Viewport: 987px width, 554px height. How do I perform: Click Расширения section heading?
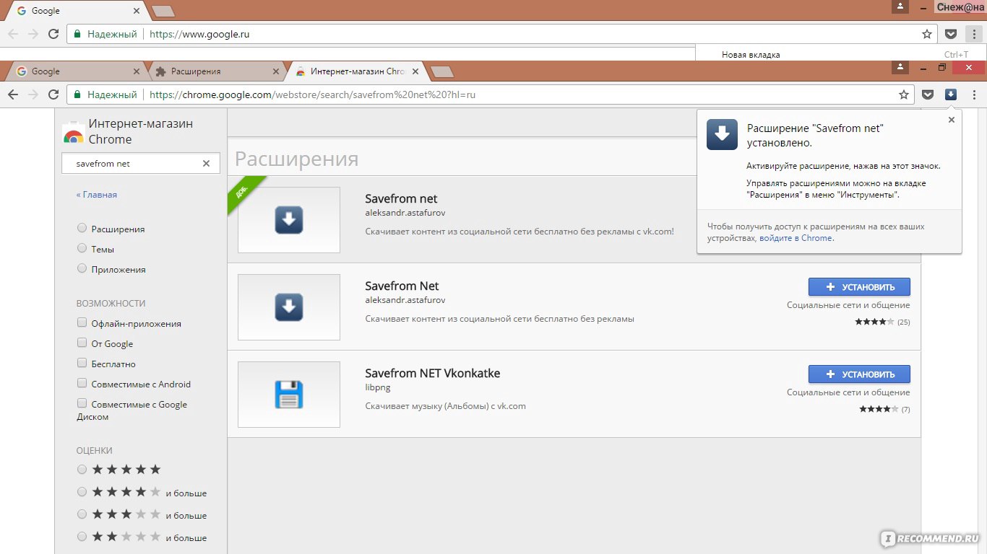point(296,159)
